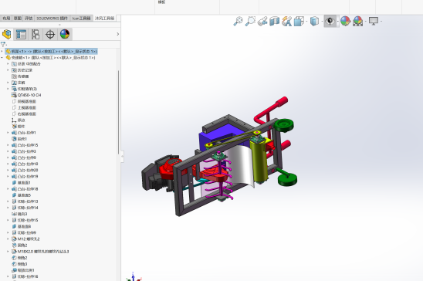
Task: Switch to the Icon工具箱 tab
Action: coord(82,19)
